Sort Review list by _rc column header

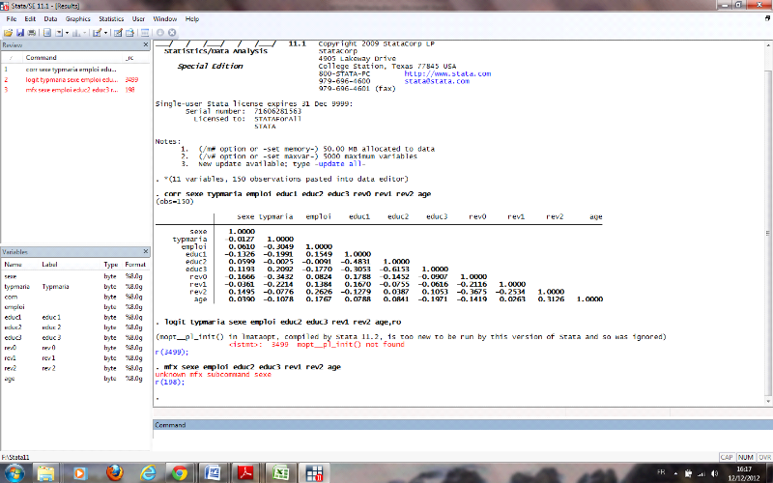coord(130,58)
